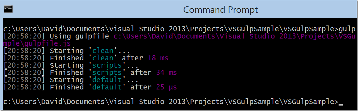This screenshot has width=358, height=111.
Task: Select the 25 μs duration value
Action: coord(167,87)
